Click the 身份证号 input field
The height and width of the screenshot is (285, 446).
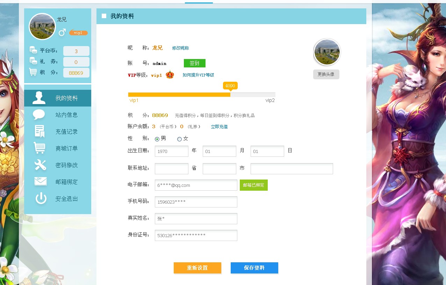(196, 235)
